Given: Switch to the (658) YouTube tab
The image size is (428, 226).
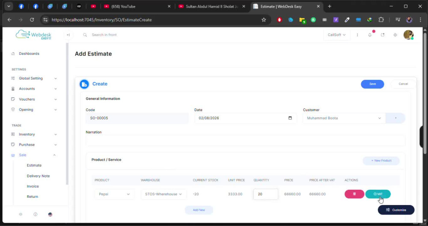Looking at the screenshot, I should pos(137,6).
